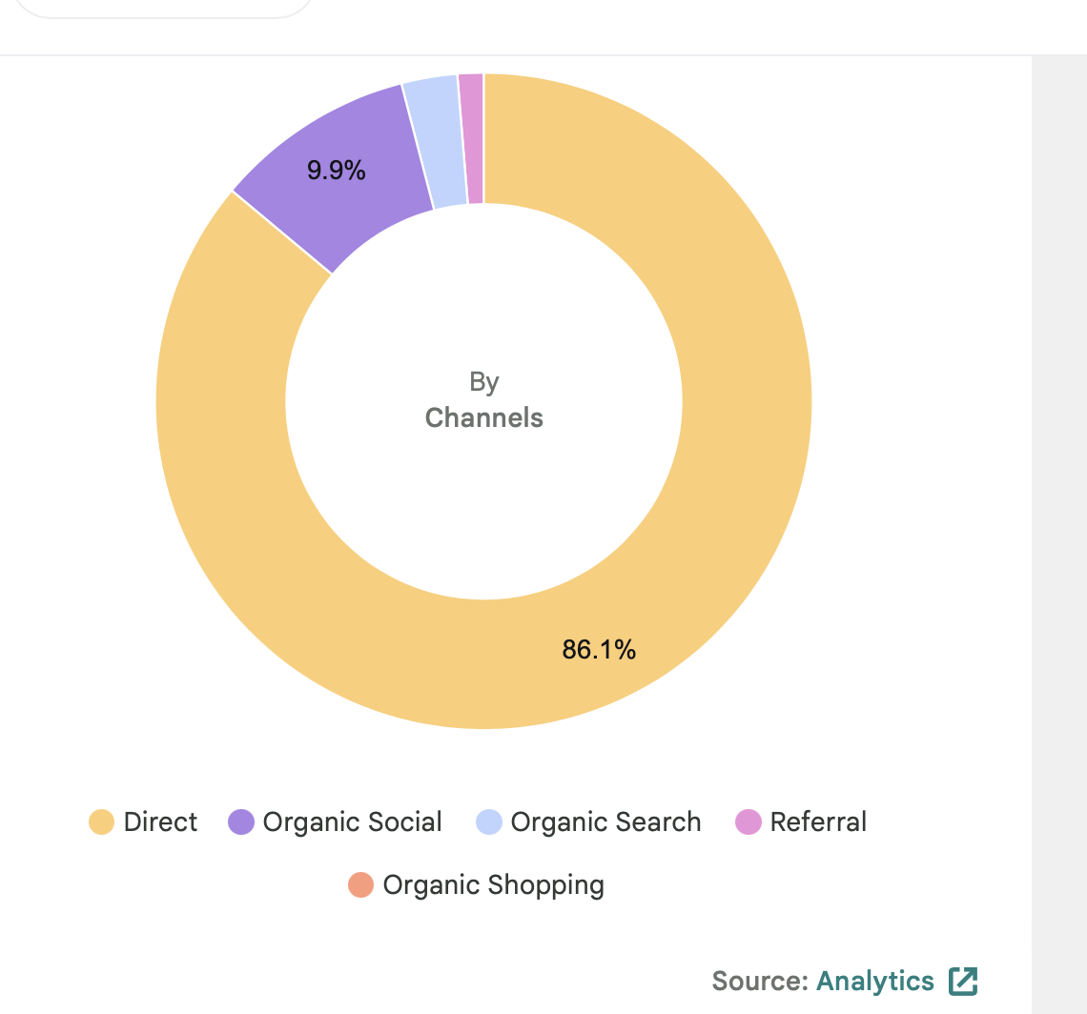Click the yellow Direct legend dot
Viewport: 1087px width, 1014px height.
101,822
